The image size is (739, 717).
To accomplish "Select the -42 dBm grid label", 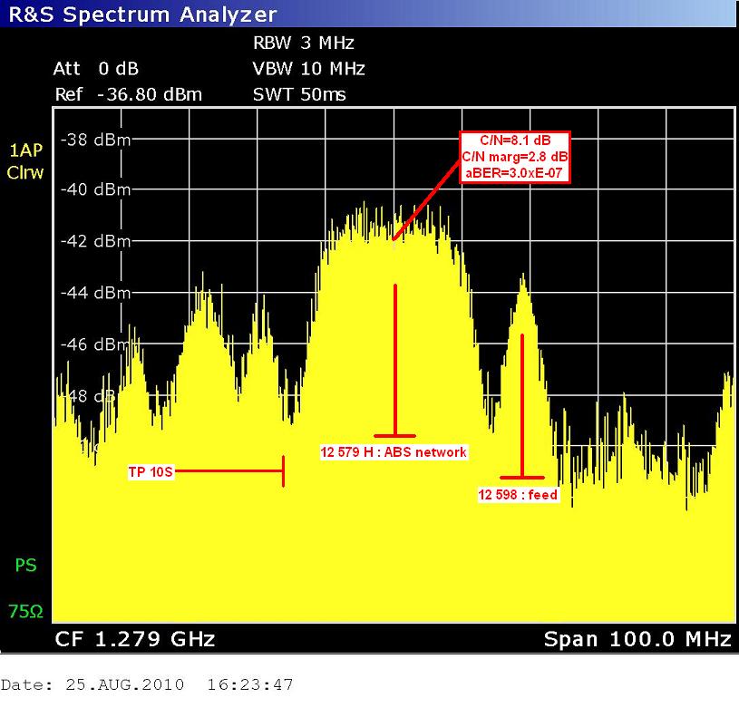I will point(94,241).
